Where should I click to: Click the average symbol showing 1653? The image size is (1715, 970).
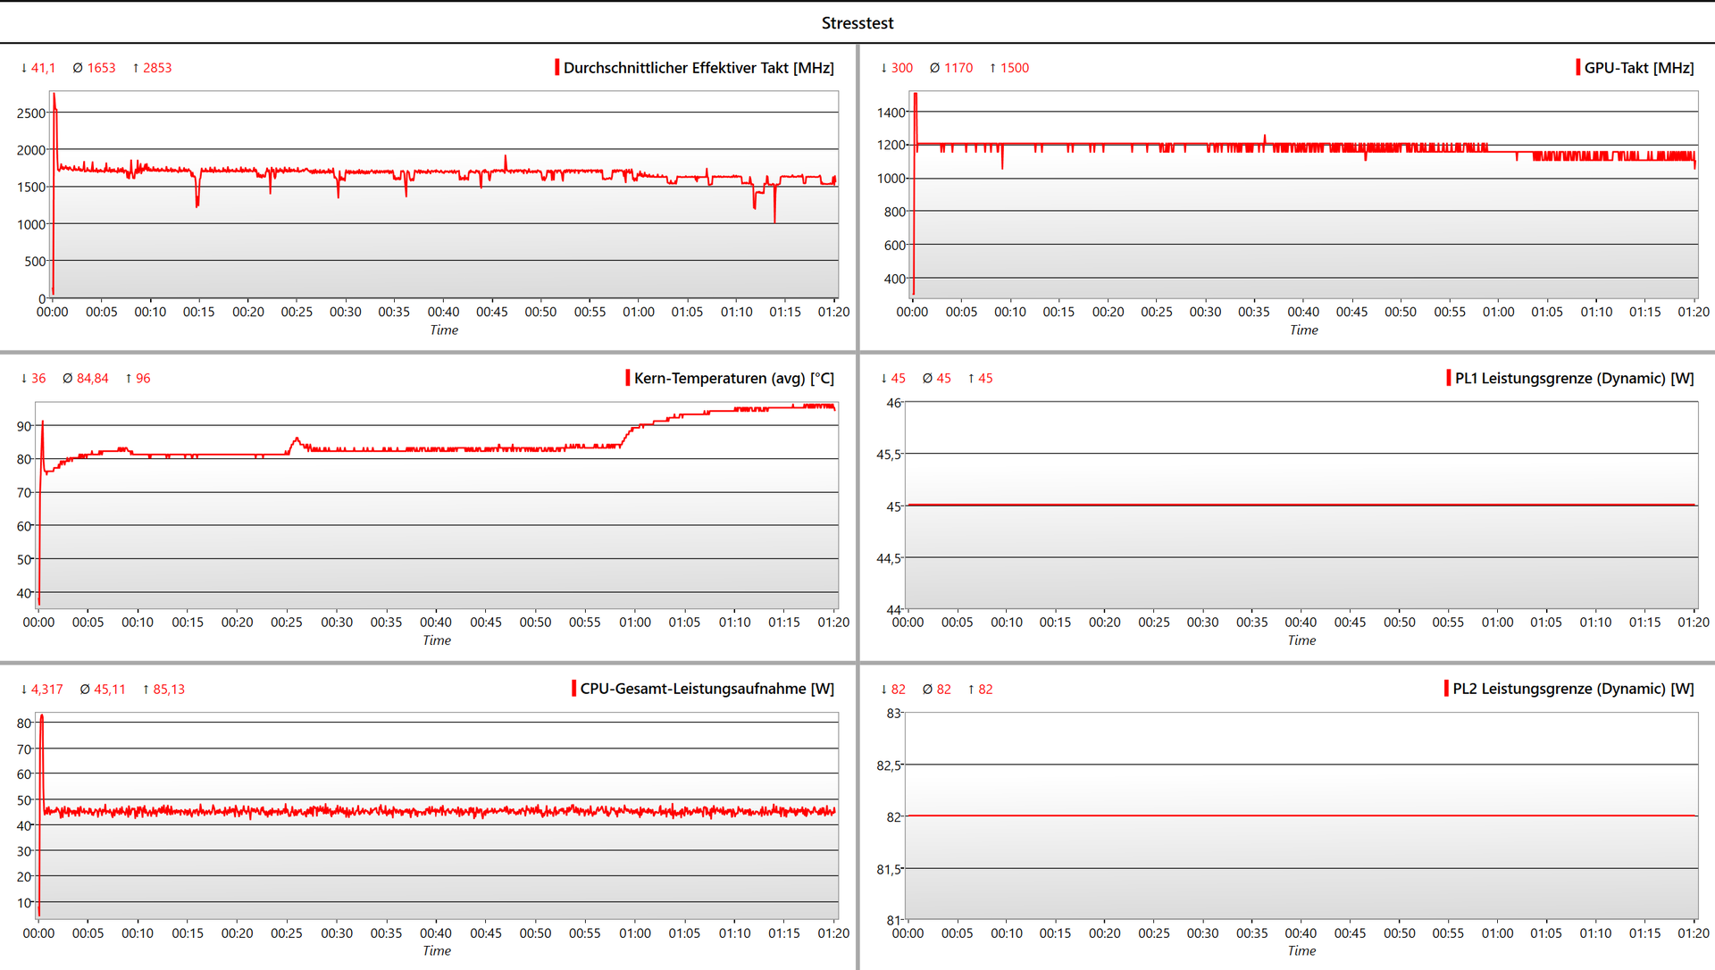coord(78,68)
